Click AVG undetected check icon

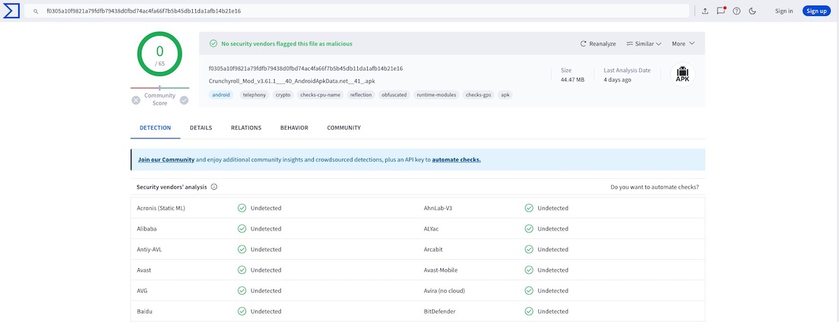242,291
